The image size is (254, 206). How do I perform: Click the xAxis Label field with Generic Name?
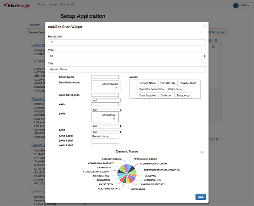105,136
